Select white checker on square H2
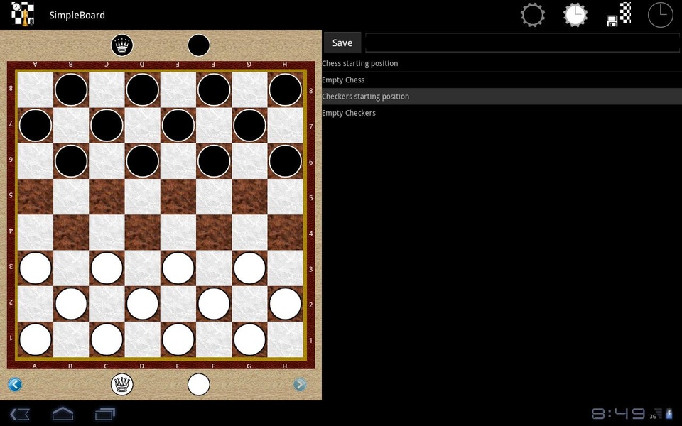Viewport: 682px width, 426px height. (x=285, y=303)
